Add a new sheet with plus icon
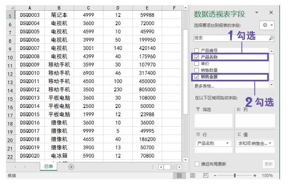The height and width of the screenshot is (187, 290). click(x=71, y=167)
